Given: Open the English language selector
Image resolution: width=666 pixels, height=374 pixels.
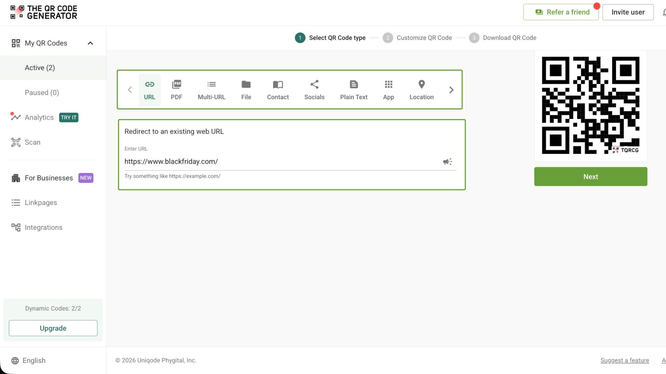Looking at the screenshot, I should [28, 360].
